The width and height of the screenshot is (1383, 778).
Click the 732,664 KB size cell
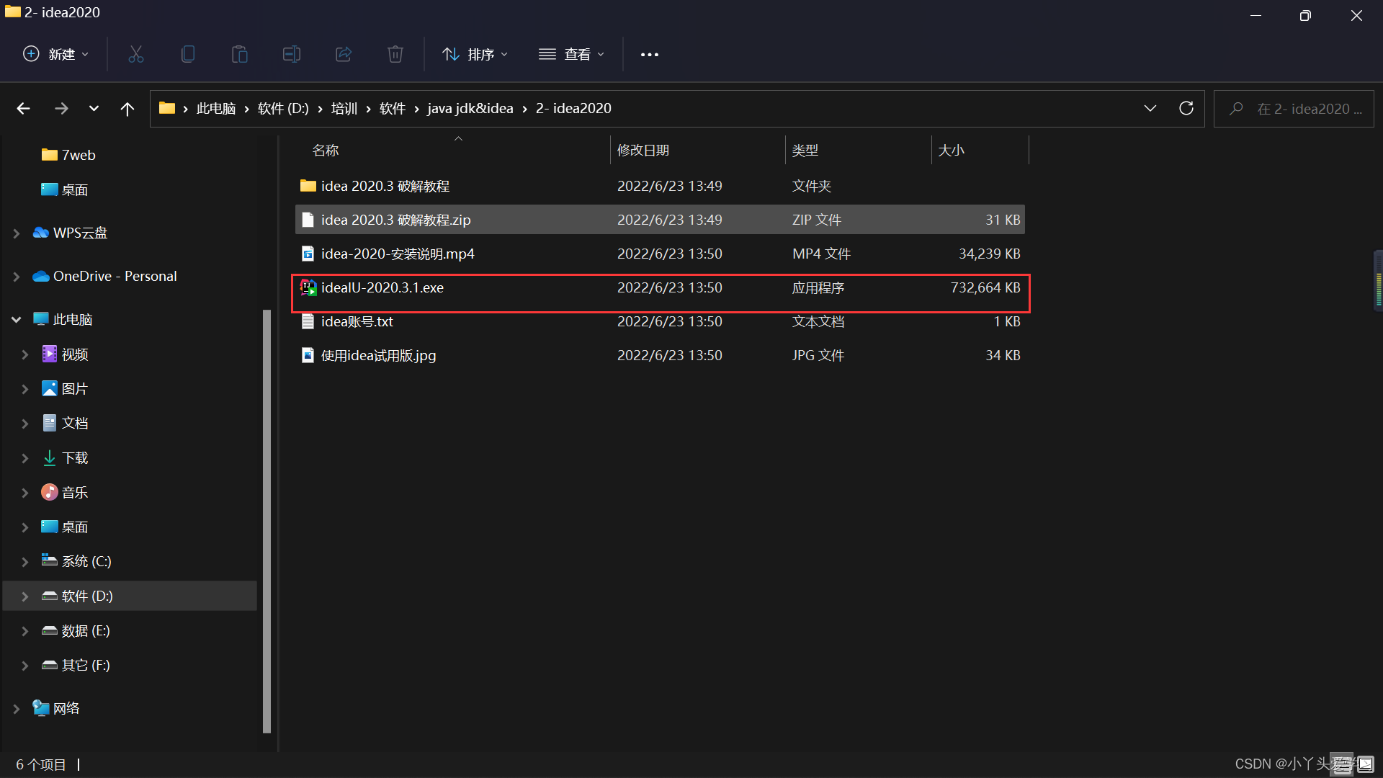tap(985, 287)
